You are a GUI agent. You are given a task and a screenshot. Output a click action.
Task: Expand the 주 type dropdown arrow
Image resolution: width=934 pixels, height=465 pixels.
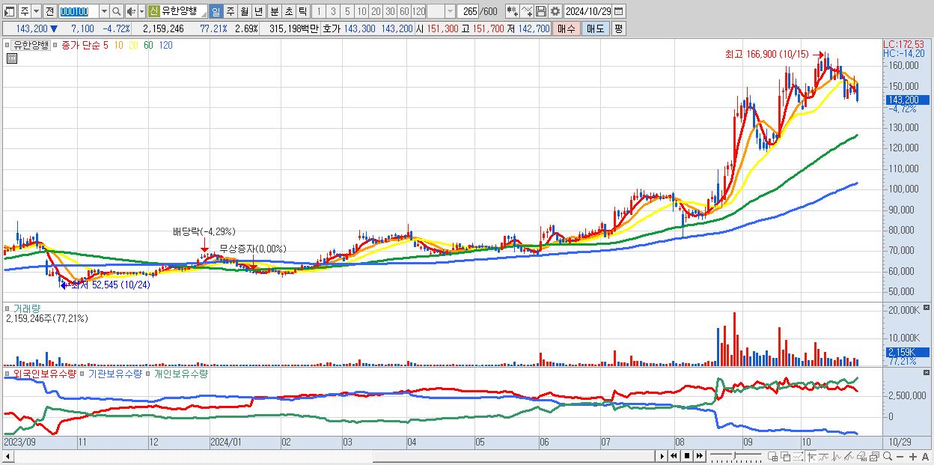pos(35,12)
